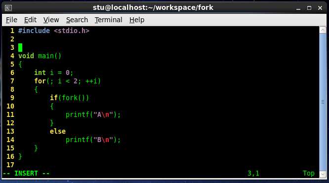This screenshot has width=329, height=183.
Task: Click 'if(fork())' on line 9
Action: point(70,98)
